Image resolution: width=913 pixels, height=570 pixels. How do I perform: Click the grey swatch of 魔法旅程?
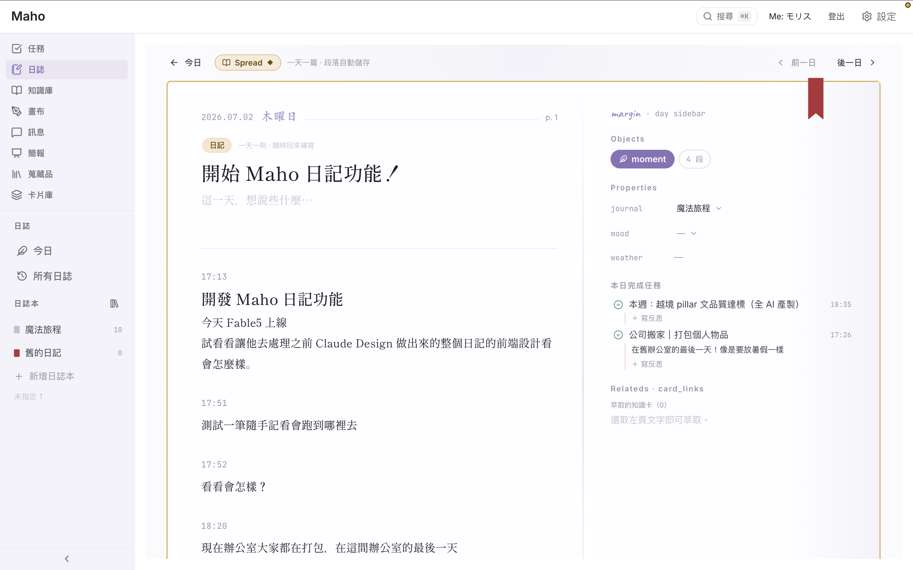pyautogui.click(x=16, y=330)
